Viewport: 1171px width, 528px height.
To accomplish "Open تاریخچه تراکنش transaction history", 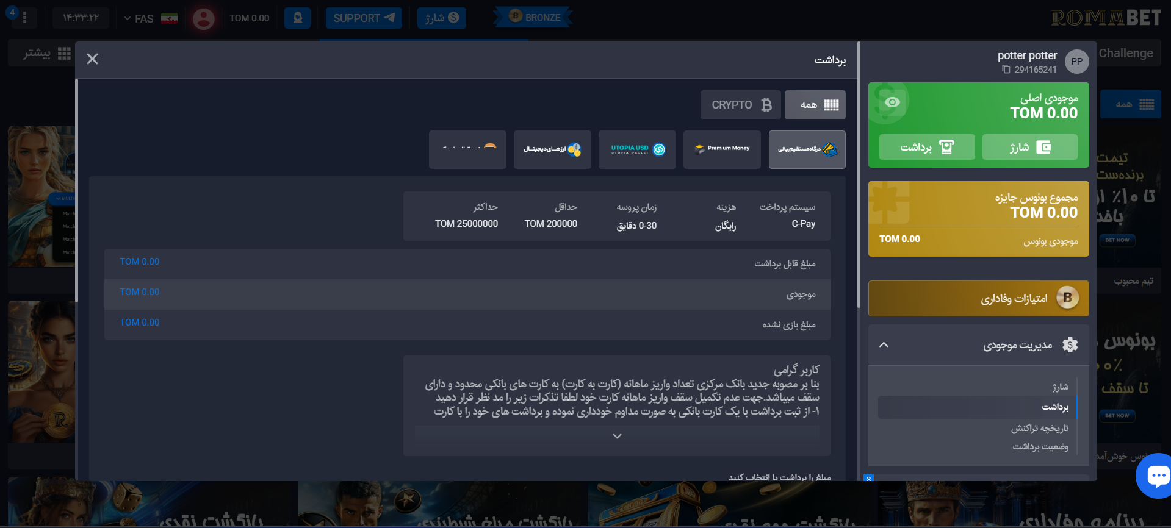I will 1039,429.
